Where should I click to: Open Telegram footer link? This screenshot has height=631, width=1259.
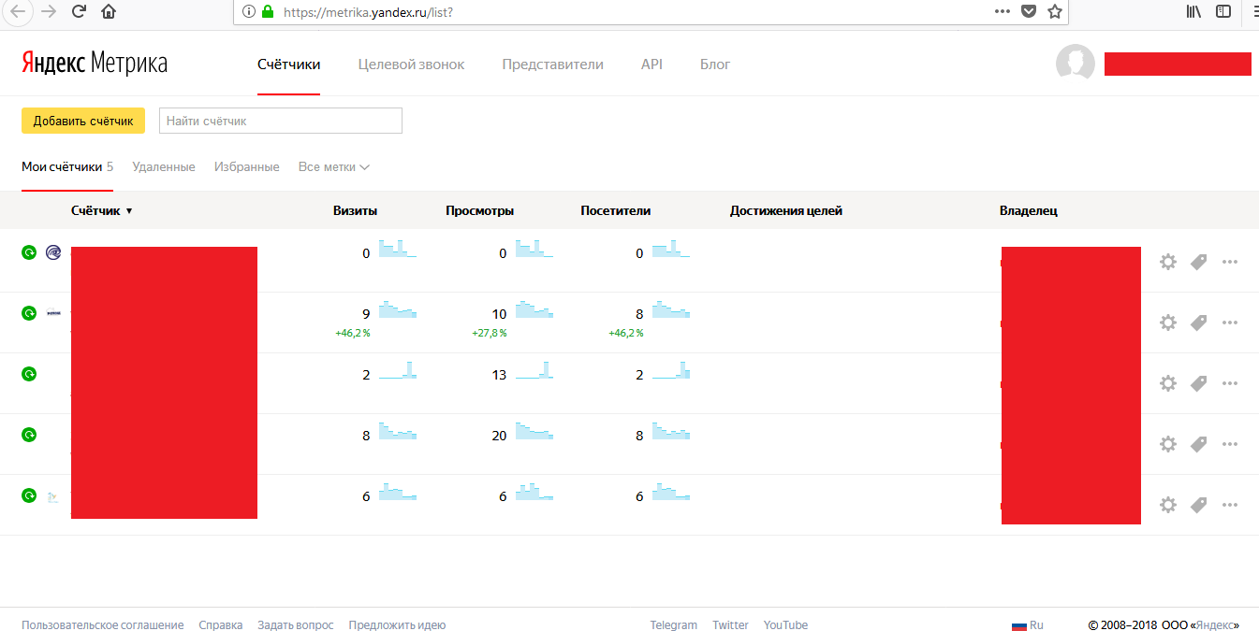pyautogui.click(x=674, y=624)
